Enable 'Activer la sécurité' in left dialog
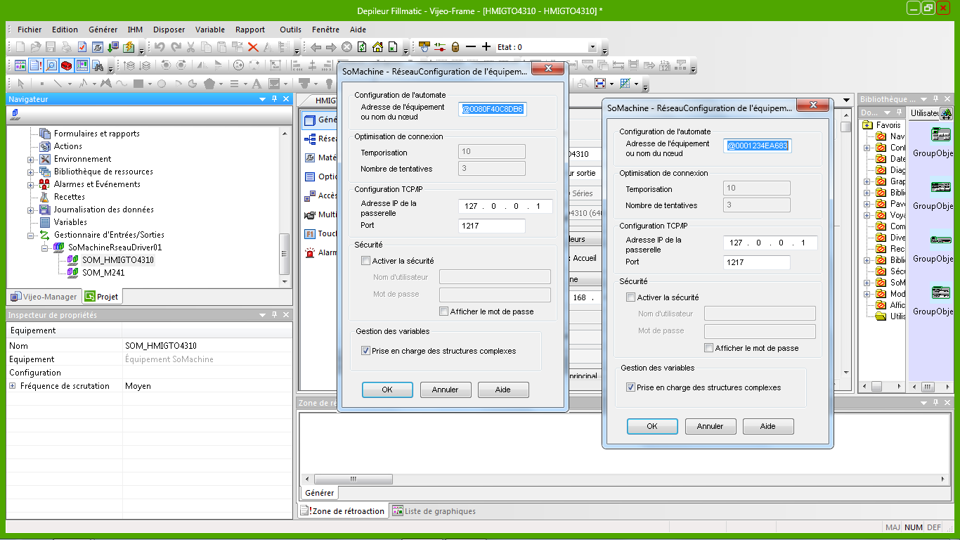 pos(365,261)
